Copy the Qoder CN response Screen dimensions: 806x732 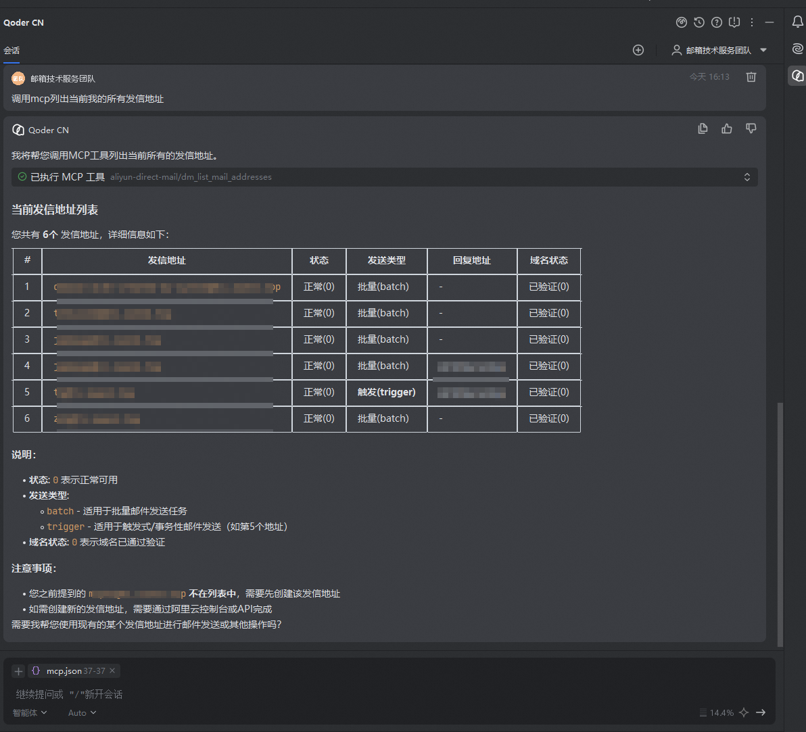pos(703,128)
